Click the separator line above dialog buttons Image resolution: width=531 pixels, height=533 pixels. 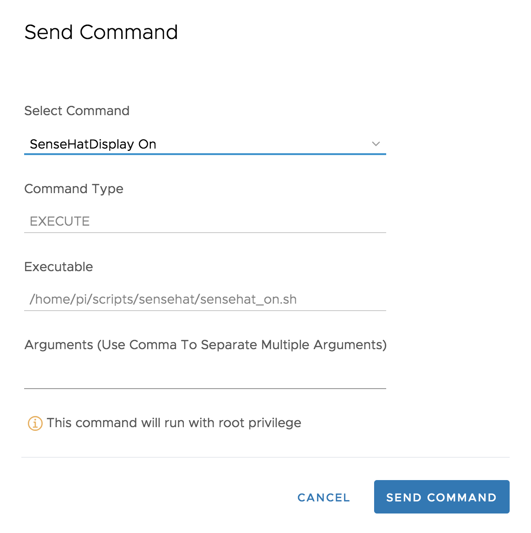(265, 457)
